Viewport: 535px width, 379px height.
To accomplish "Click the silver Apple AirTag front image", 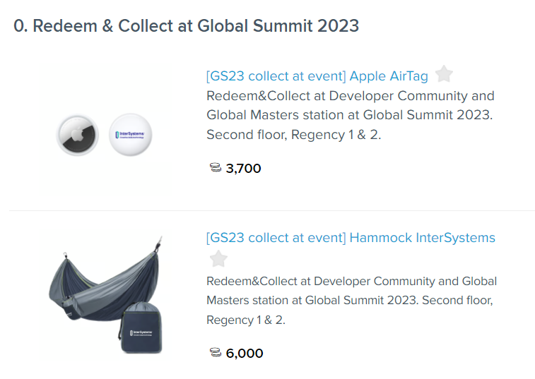I will [78, 135].
